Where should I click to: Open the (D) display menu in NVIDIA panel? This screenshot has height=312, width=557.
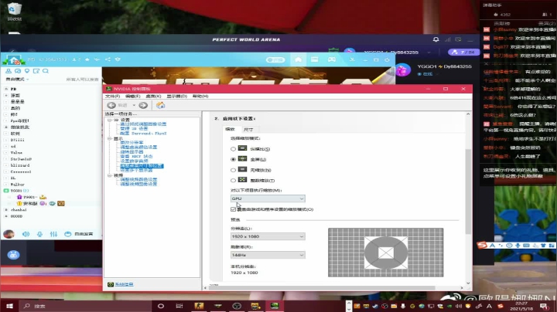point(177,97)
